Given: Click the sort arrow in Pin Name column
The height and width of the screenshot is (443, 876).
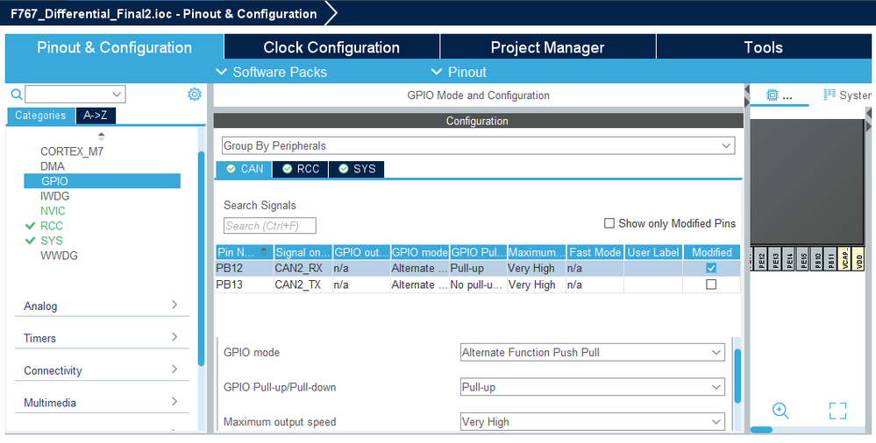Looking at the screenshot, I should click(264, 251).
